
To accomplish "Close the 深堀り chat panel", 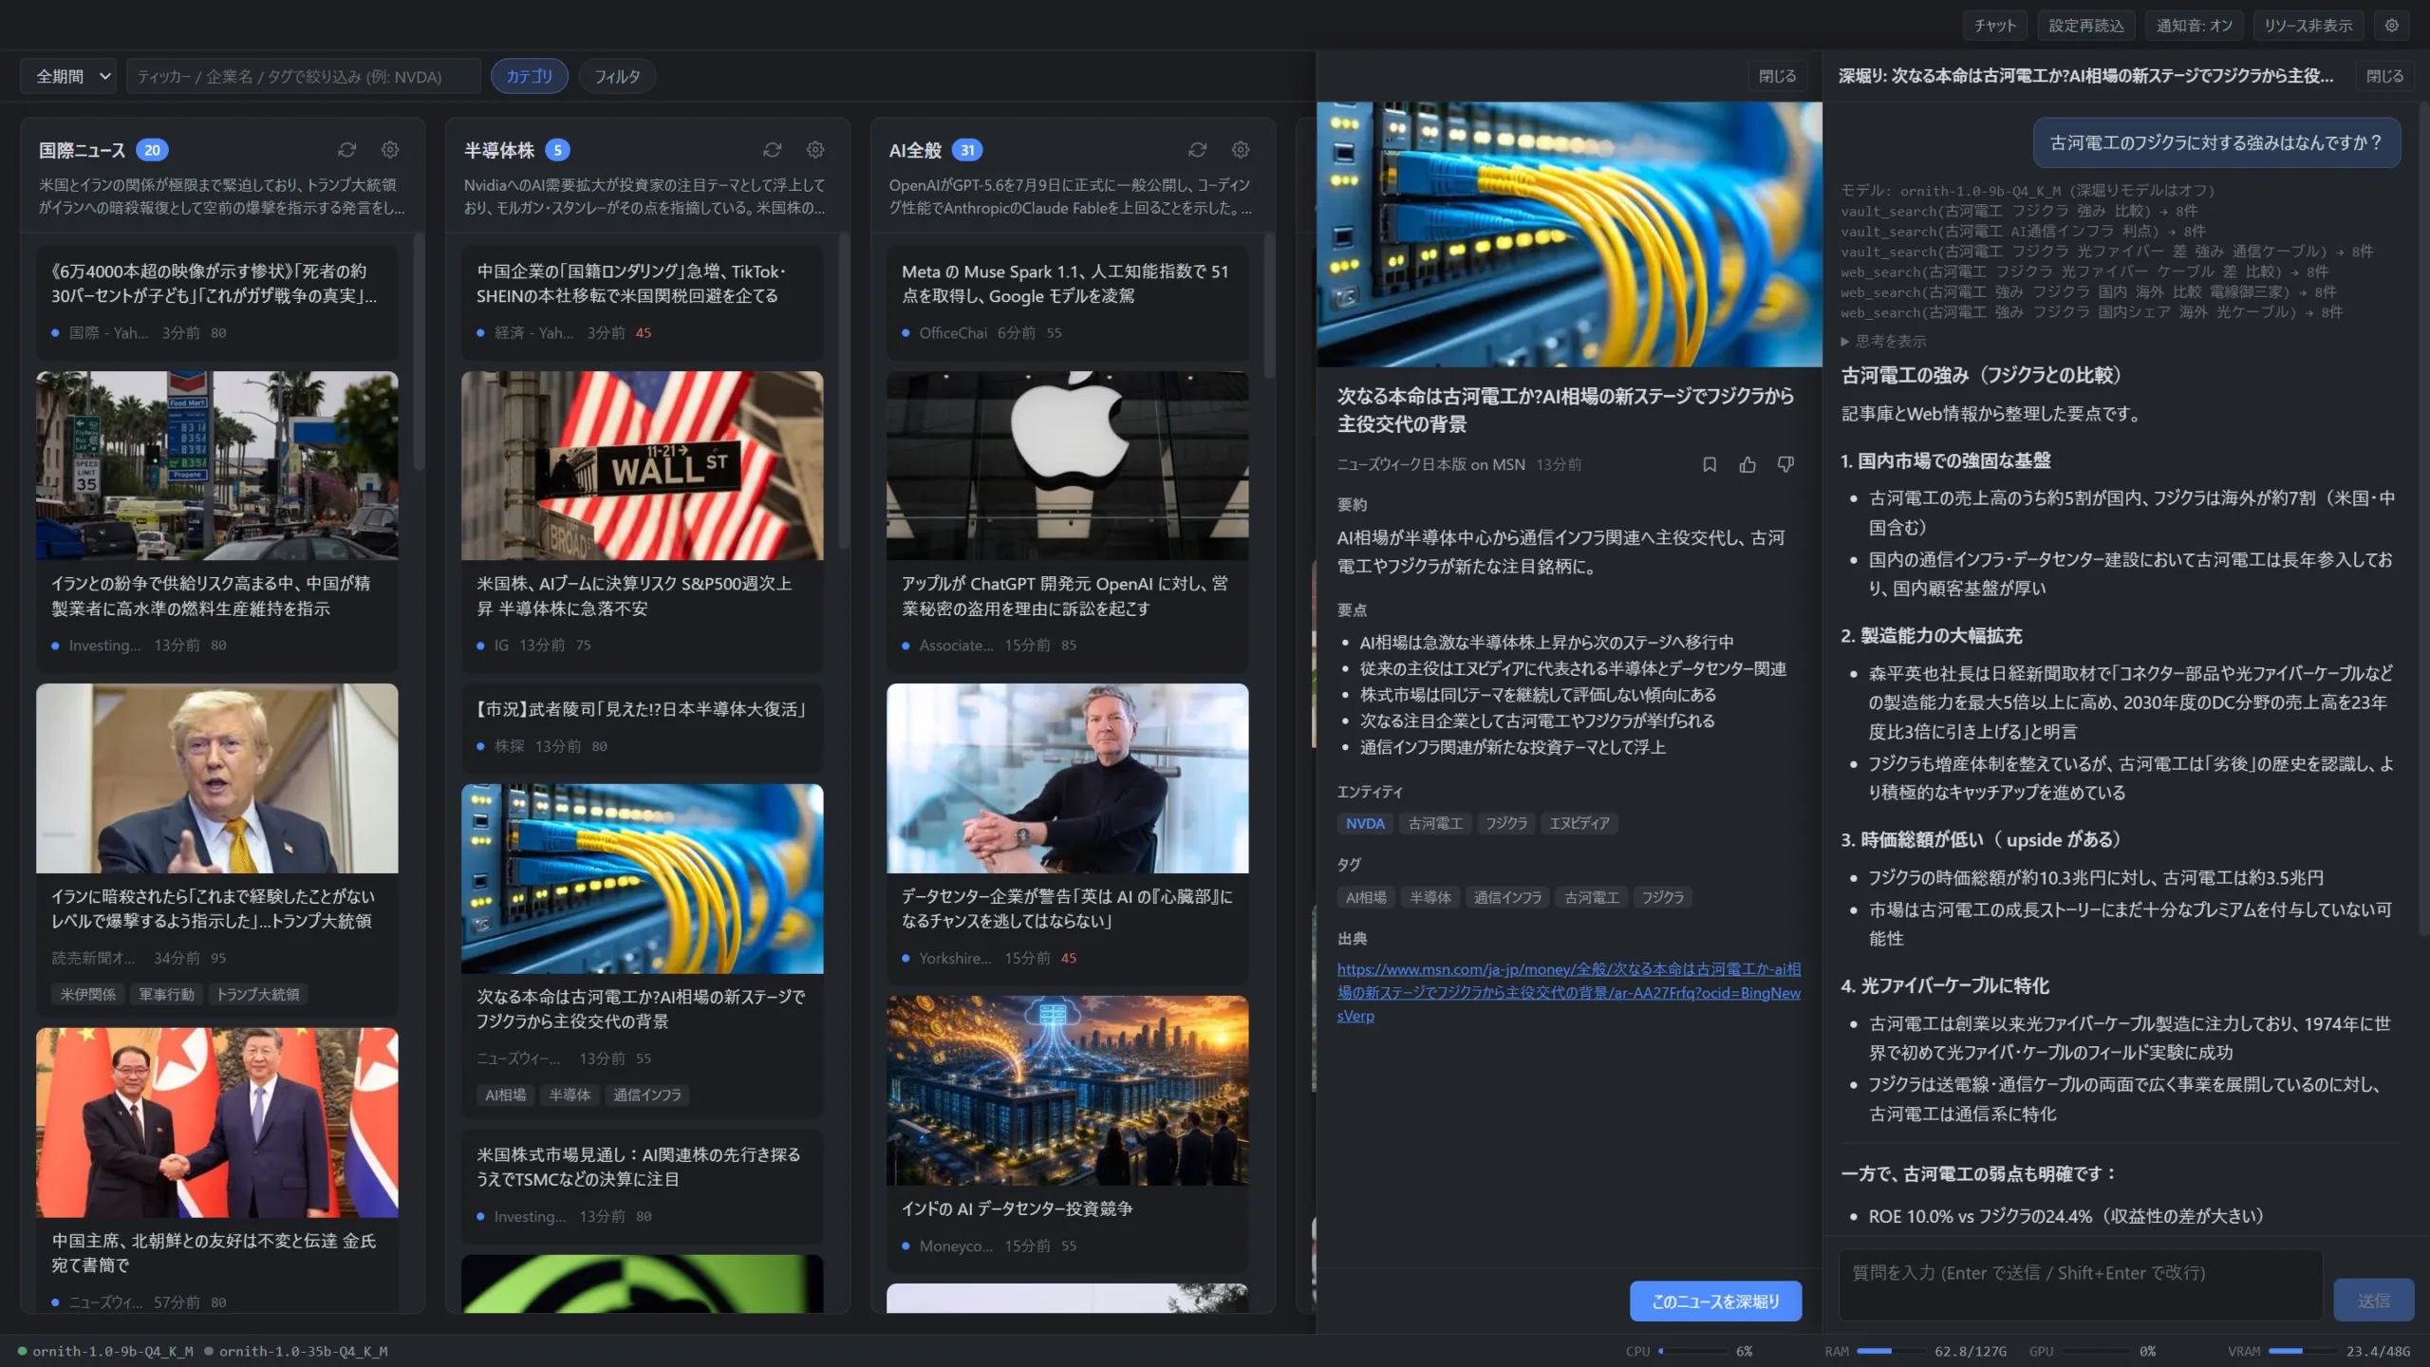I will tap(2384, 76).
